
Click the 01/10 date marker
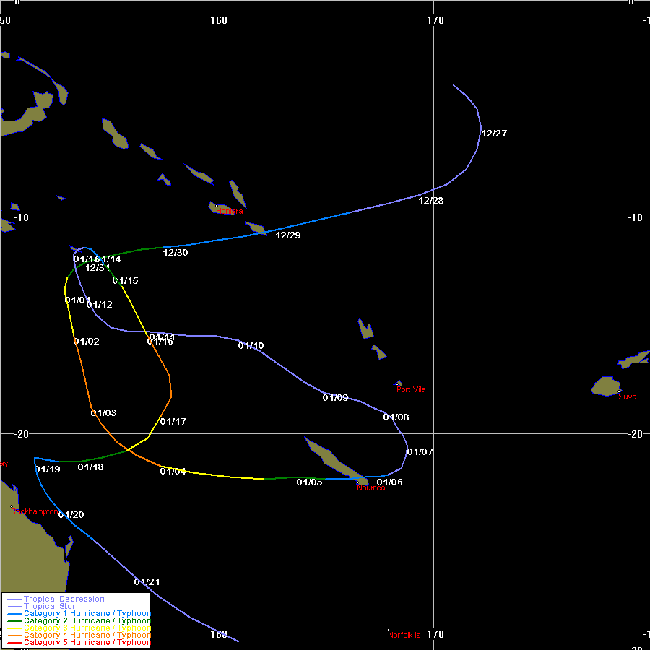tap(251, 346)
